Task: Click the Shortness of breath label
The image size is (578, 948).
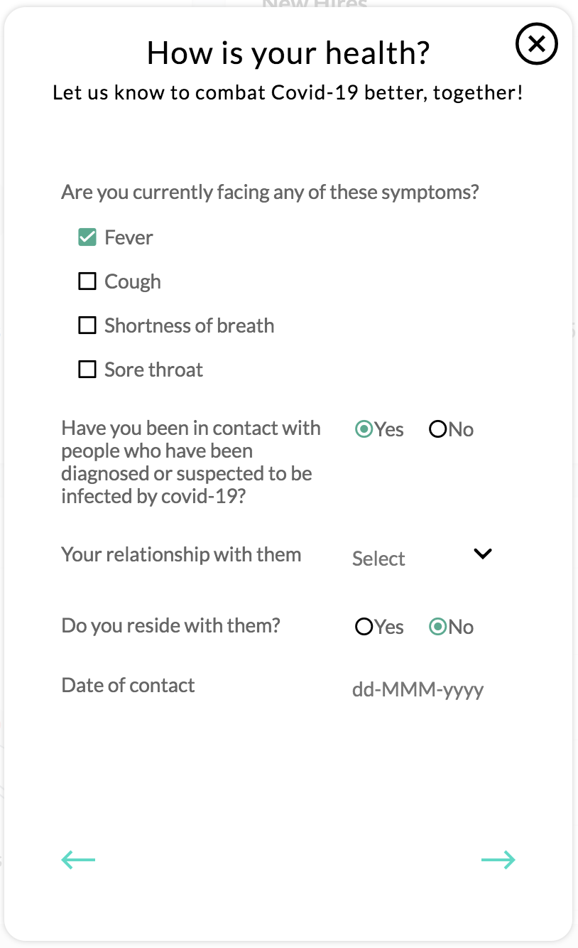Action: click(x=189, y=325)
